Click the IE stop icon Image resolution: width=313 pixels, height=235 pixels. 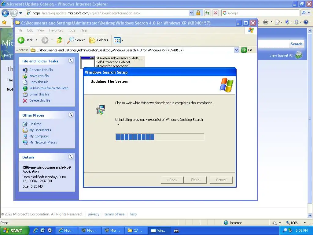point(215,13)
